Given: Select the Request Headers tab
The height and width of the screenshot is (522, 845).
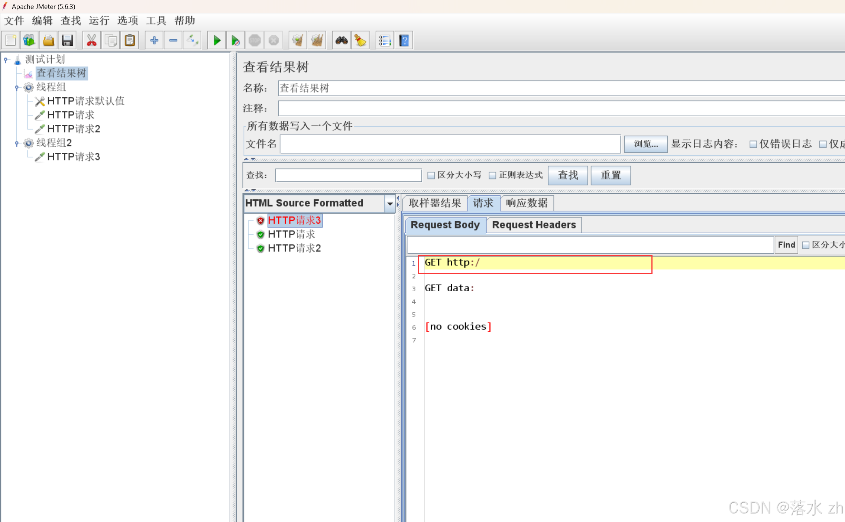Looking at the screenshot, I should [x=534, y=225].
